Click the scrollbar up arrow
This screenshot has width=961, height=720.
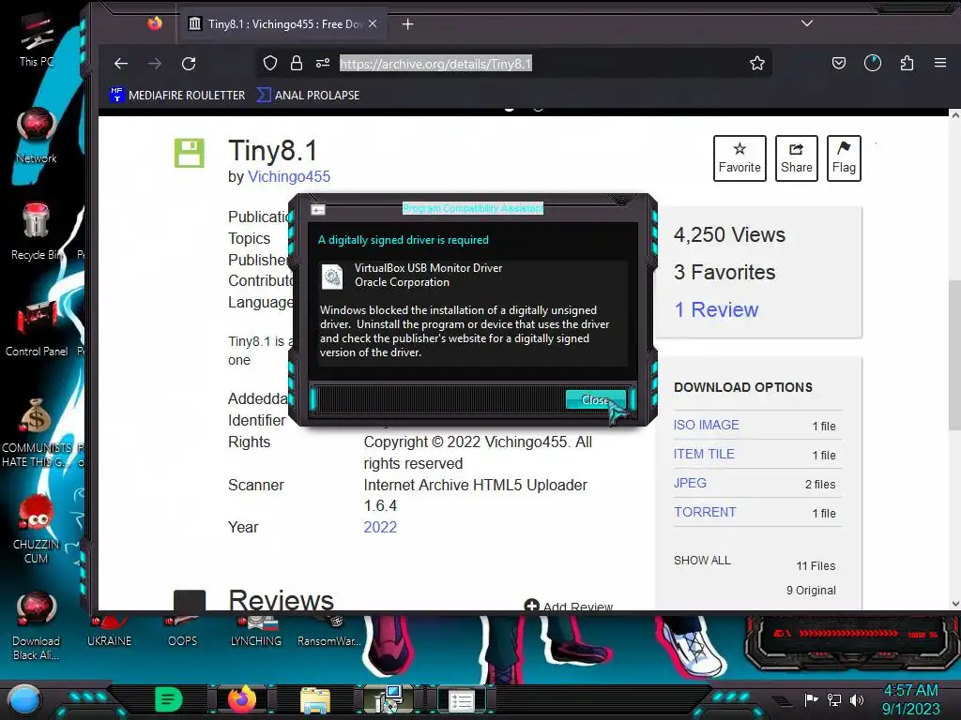pos(954,114)
